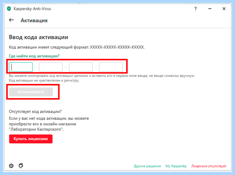Click the 'Код активации не чувствителен к регистру.' note
Image resolution: width=235 pixels, height=175 pixels.
click(44, 80)
